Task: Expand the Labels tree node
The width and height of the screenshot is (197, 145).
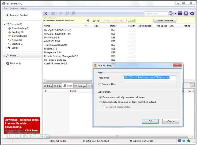Action: [x=6, y=48]
